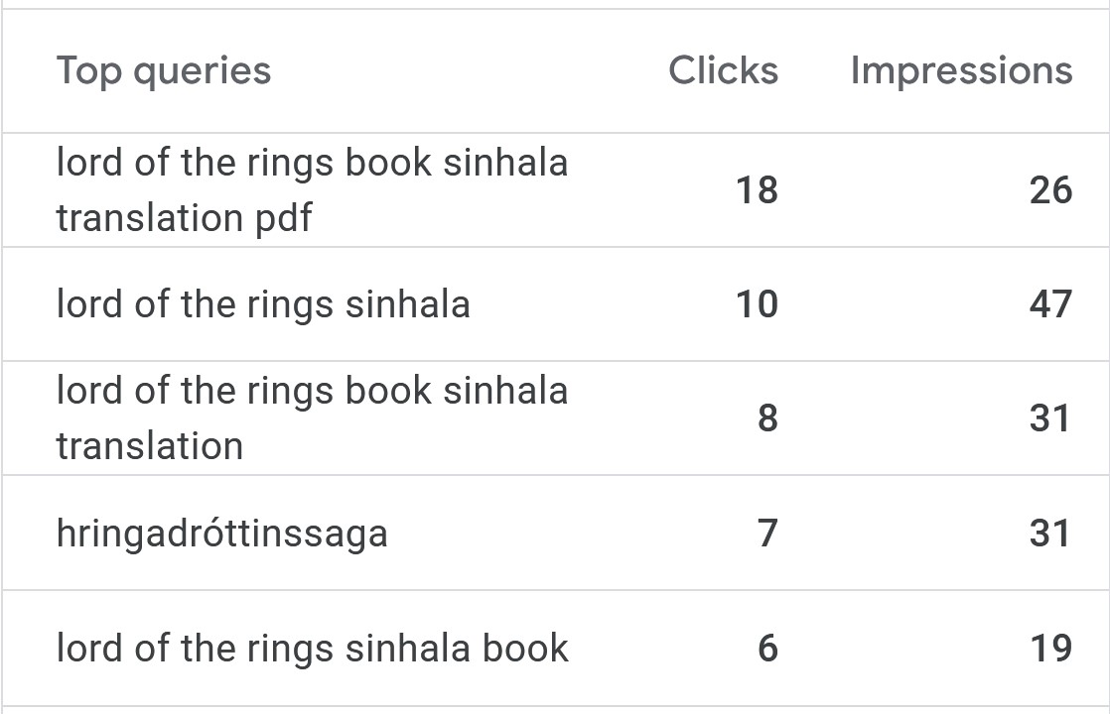Click the 8 clicks value
The width and height of the screenshot is (1110, 714).
pyautogui.click(x=768, y=418)
